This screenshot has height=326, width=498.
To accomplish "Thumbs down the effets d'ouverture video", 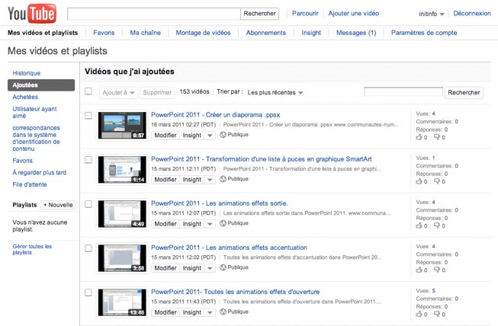I will tap(437, 315).
